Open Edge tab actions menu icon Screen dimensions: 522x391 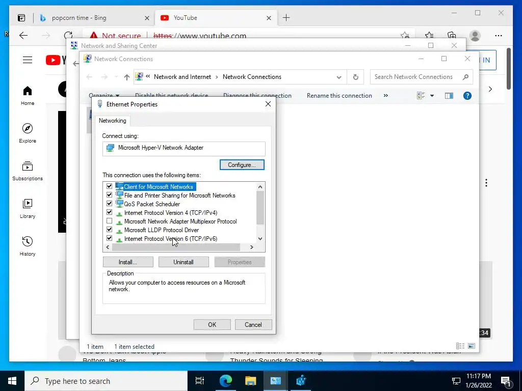click(x=21, y=18)
